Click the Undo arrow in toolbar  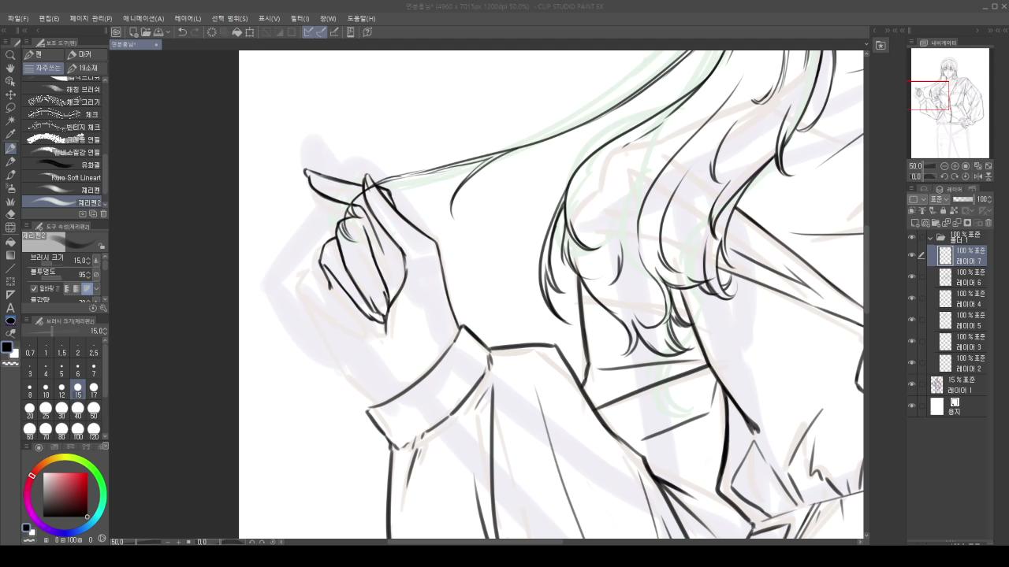182,32
